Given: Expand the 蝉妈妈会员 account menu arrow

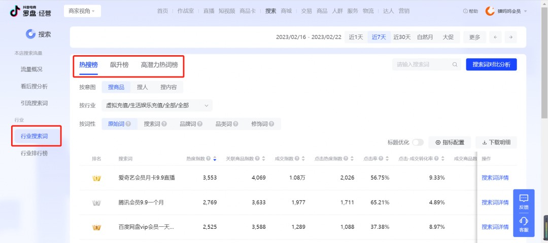Looking at the screenshot, I should [525, 12].
